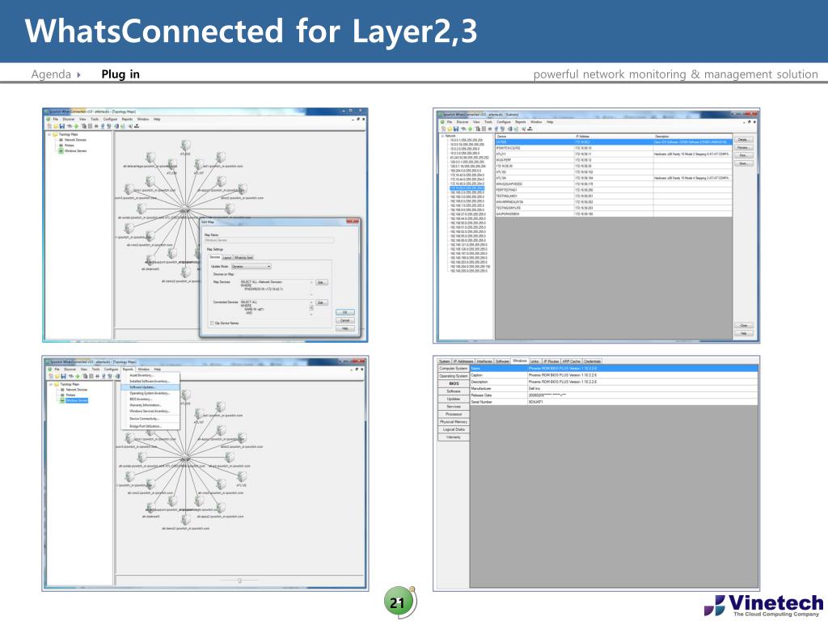Click the Topology Maps folder icon in the top-left window's tree
Viewport: 828px width, 621px height.
(x=55, y=134)
